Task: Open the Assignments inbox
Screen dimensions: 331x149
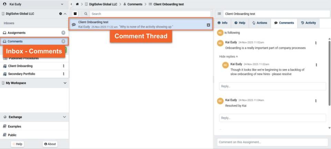Action: coord(34,33)
